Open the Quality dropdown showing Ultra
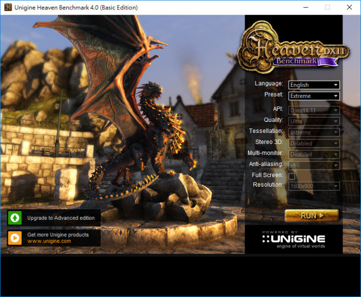361x297 pixels. pos(314,121)
